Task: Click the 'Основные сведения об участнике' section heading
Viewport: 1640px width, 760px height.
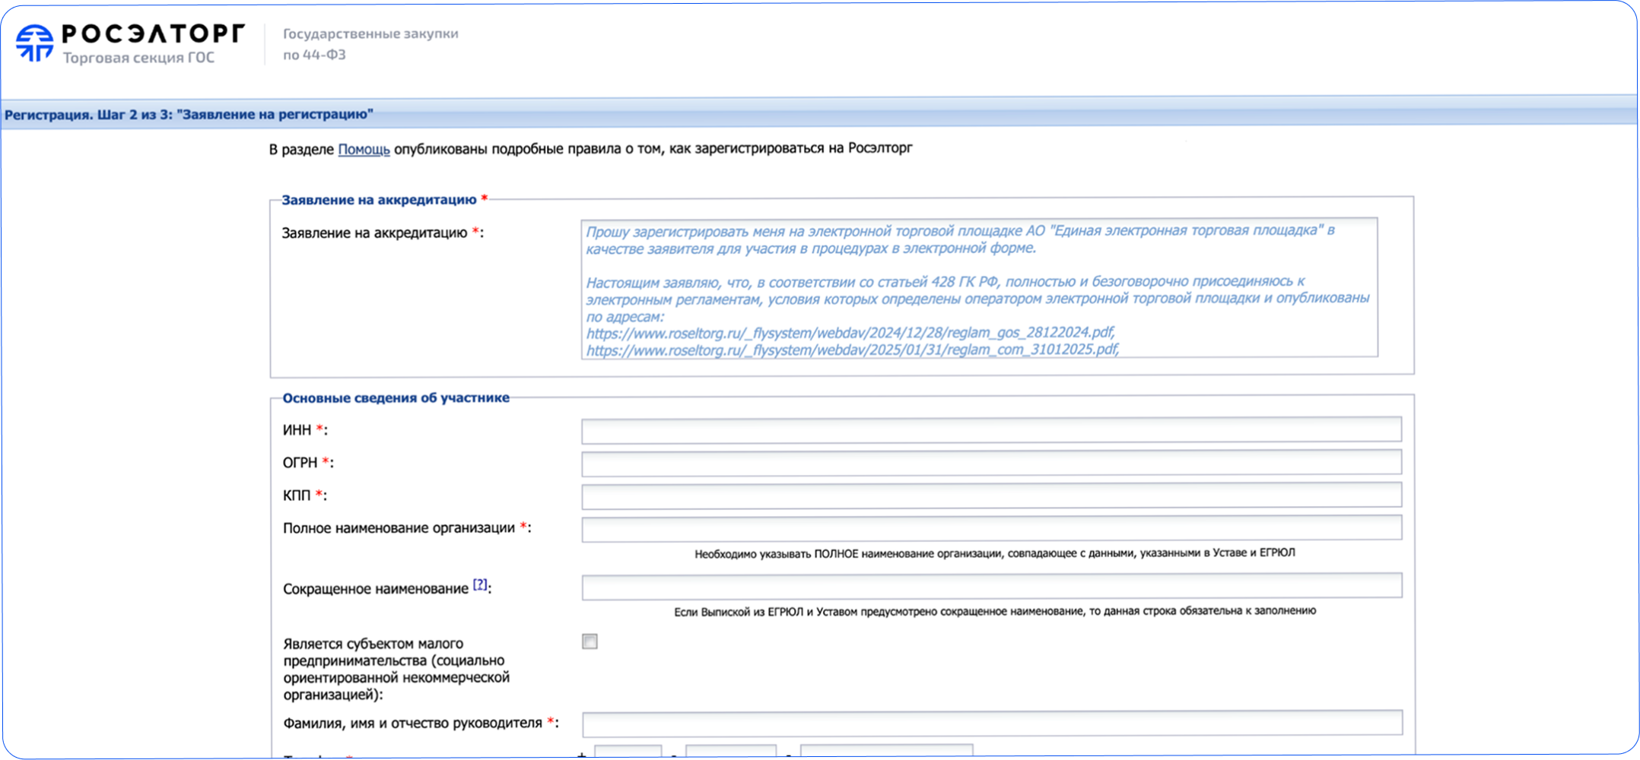Action: 396,398
